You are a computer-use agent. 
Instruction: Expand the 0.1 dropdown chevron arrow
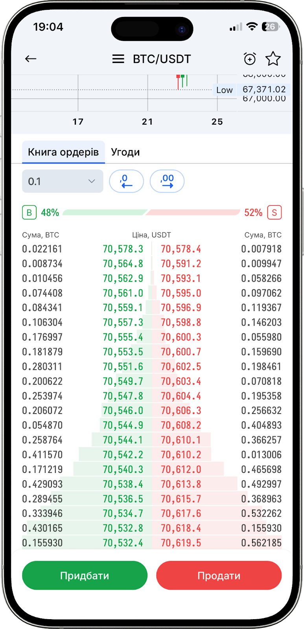[92, 181]
